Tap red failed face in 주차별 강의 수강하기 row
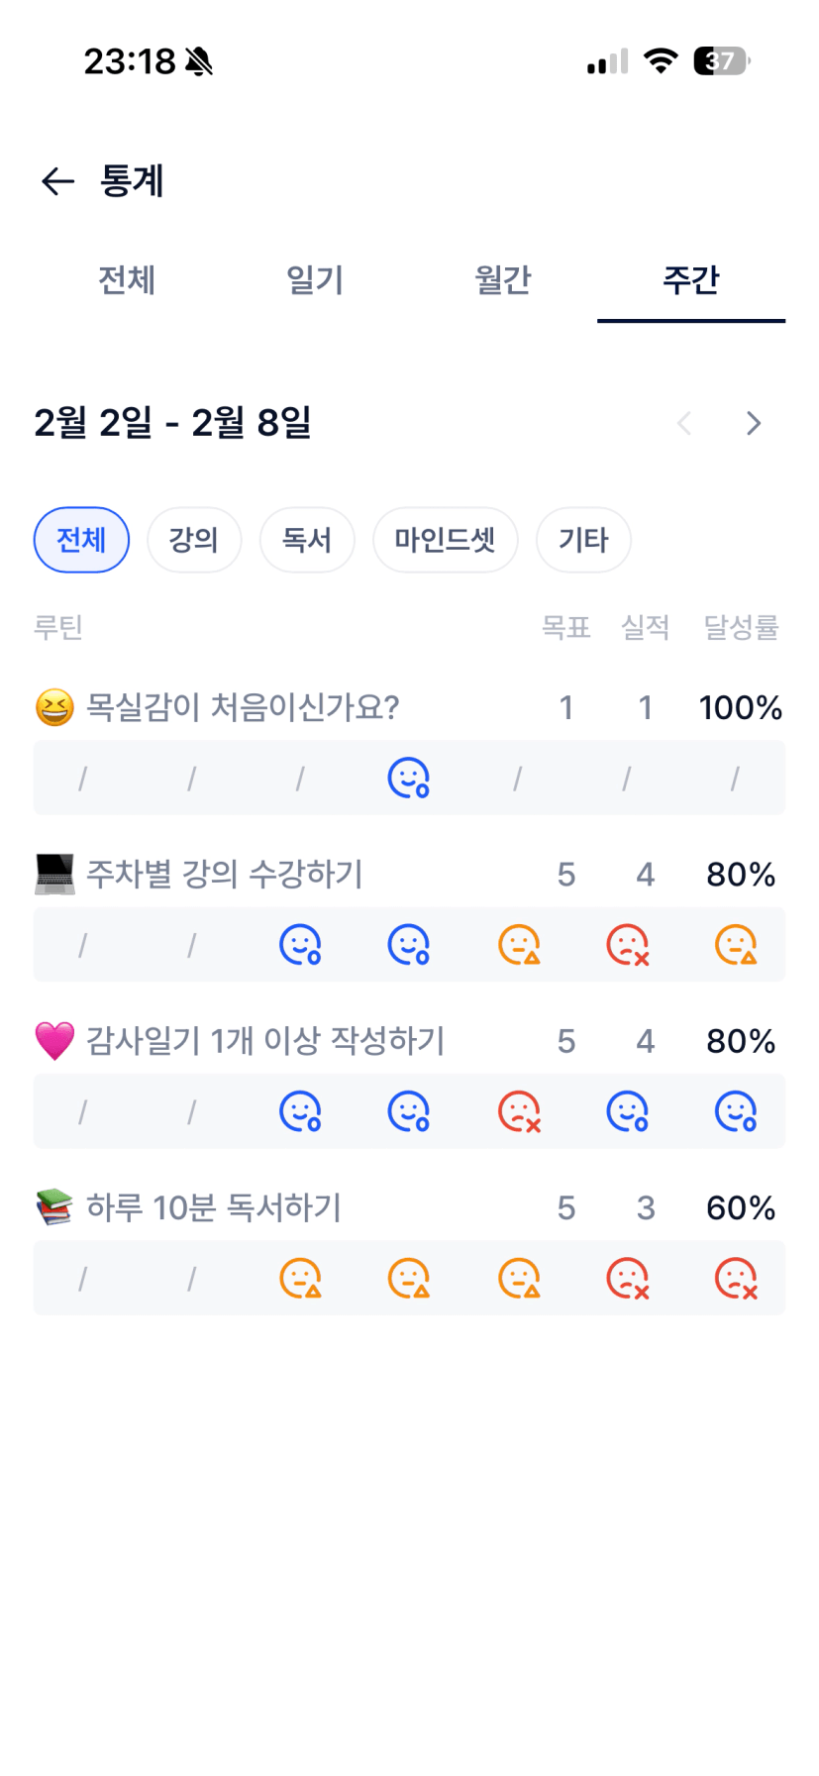This screenshot has height=1776, width=819. pos(627,945)
